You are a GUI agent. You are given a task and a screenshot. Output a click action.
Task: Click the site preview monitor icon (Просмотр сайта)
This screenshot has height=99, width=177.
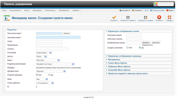(151, 11)
